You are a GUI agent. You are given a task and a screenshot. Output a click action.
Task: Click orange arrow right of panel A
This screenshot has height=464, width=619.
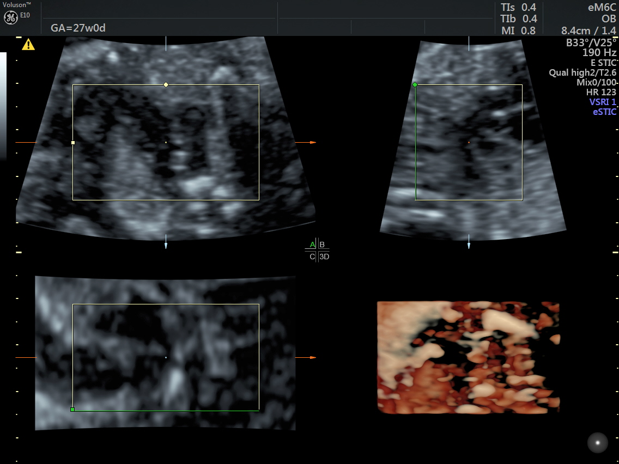coord(313,143)
